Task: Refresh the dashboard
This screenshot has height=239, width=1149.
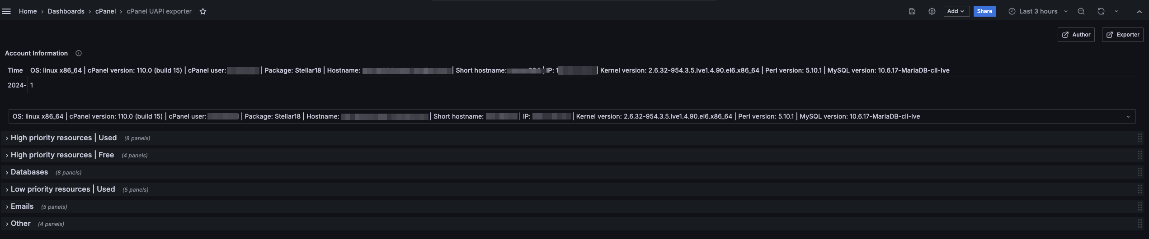Action: 1101,11
